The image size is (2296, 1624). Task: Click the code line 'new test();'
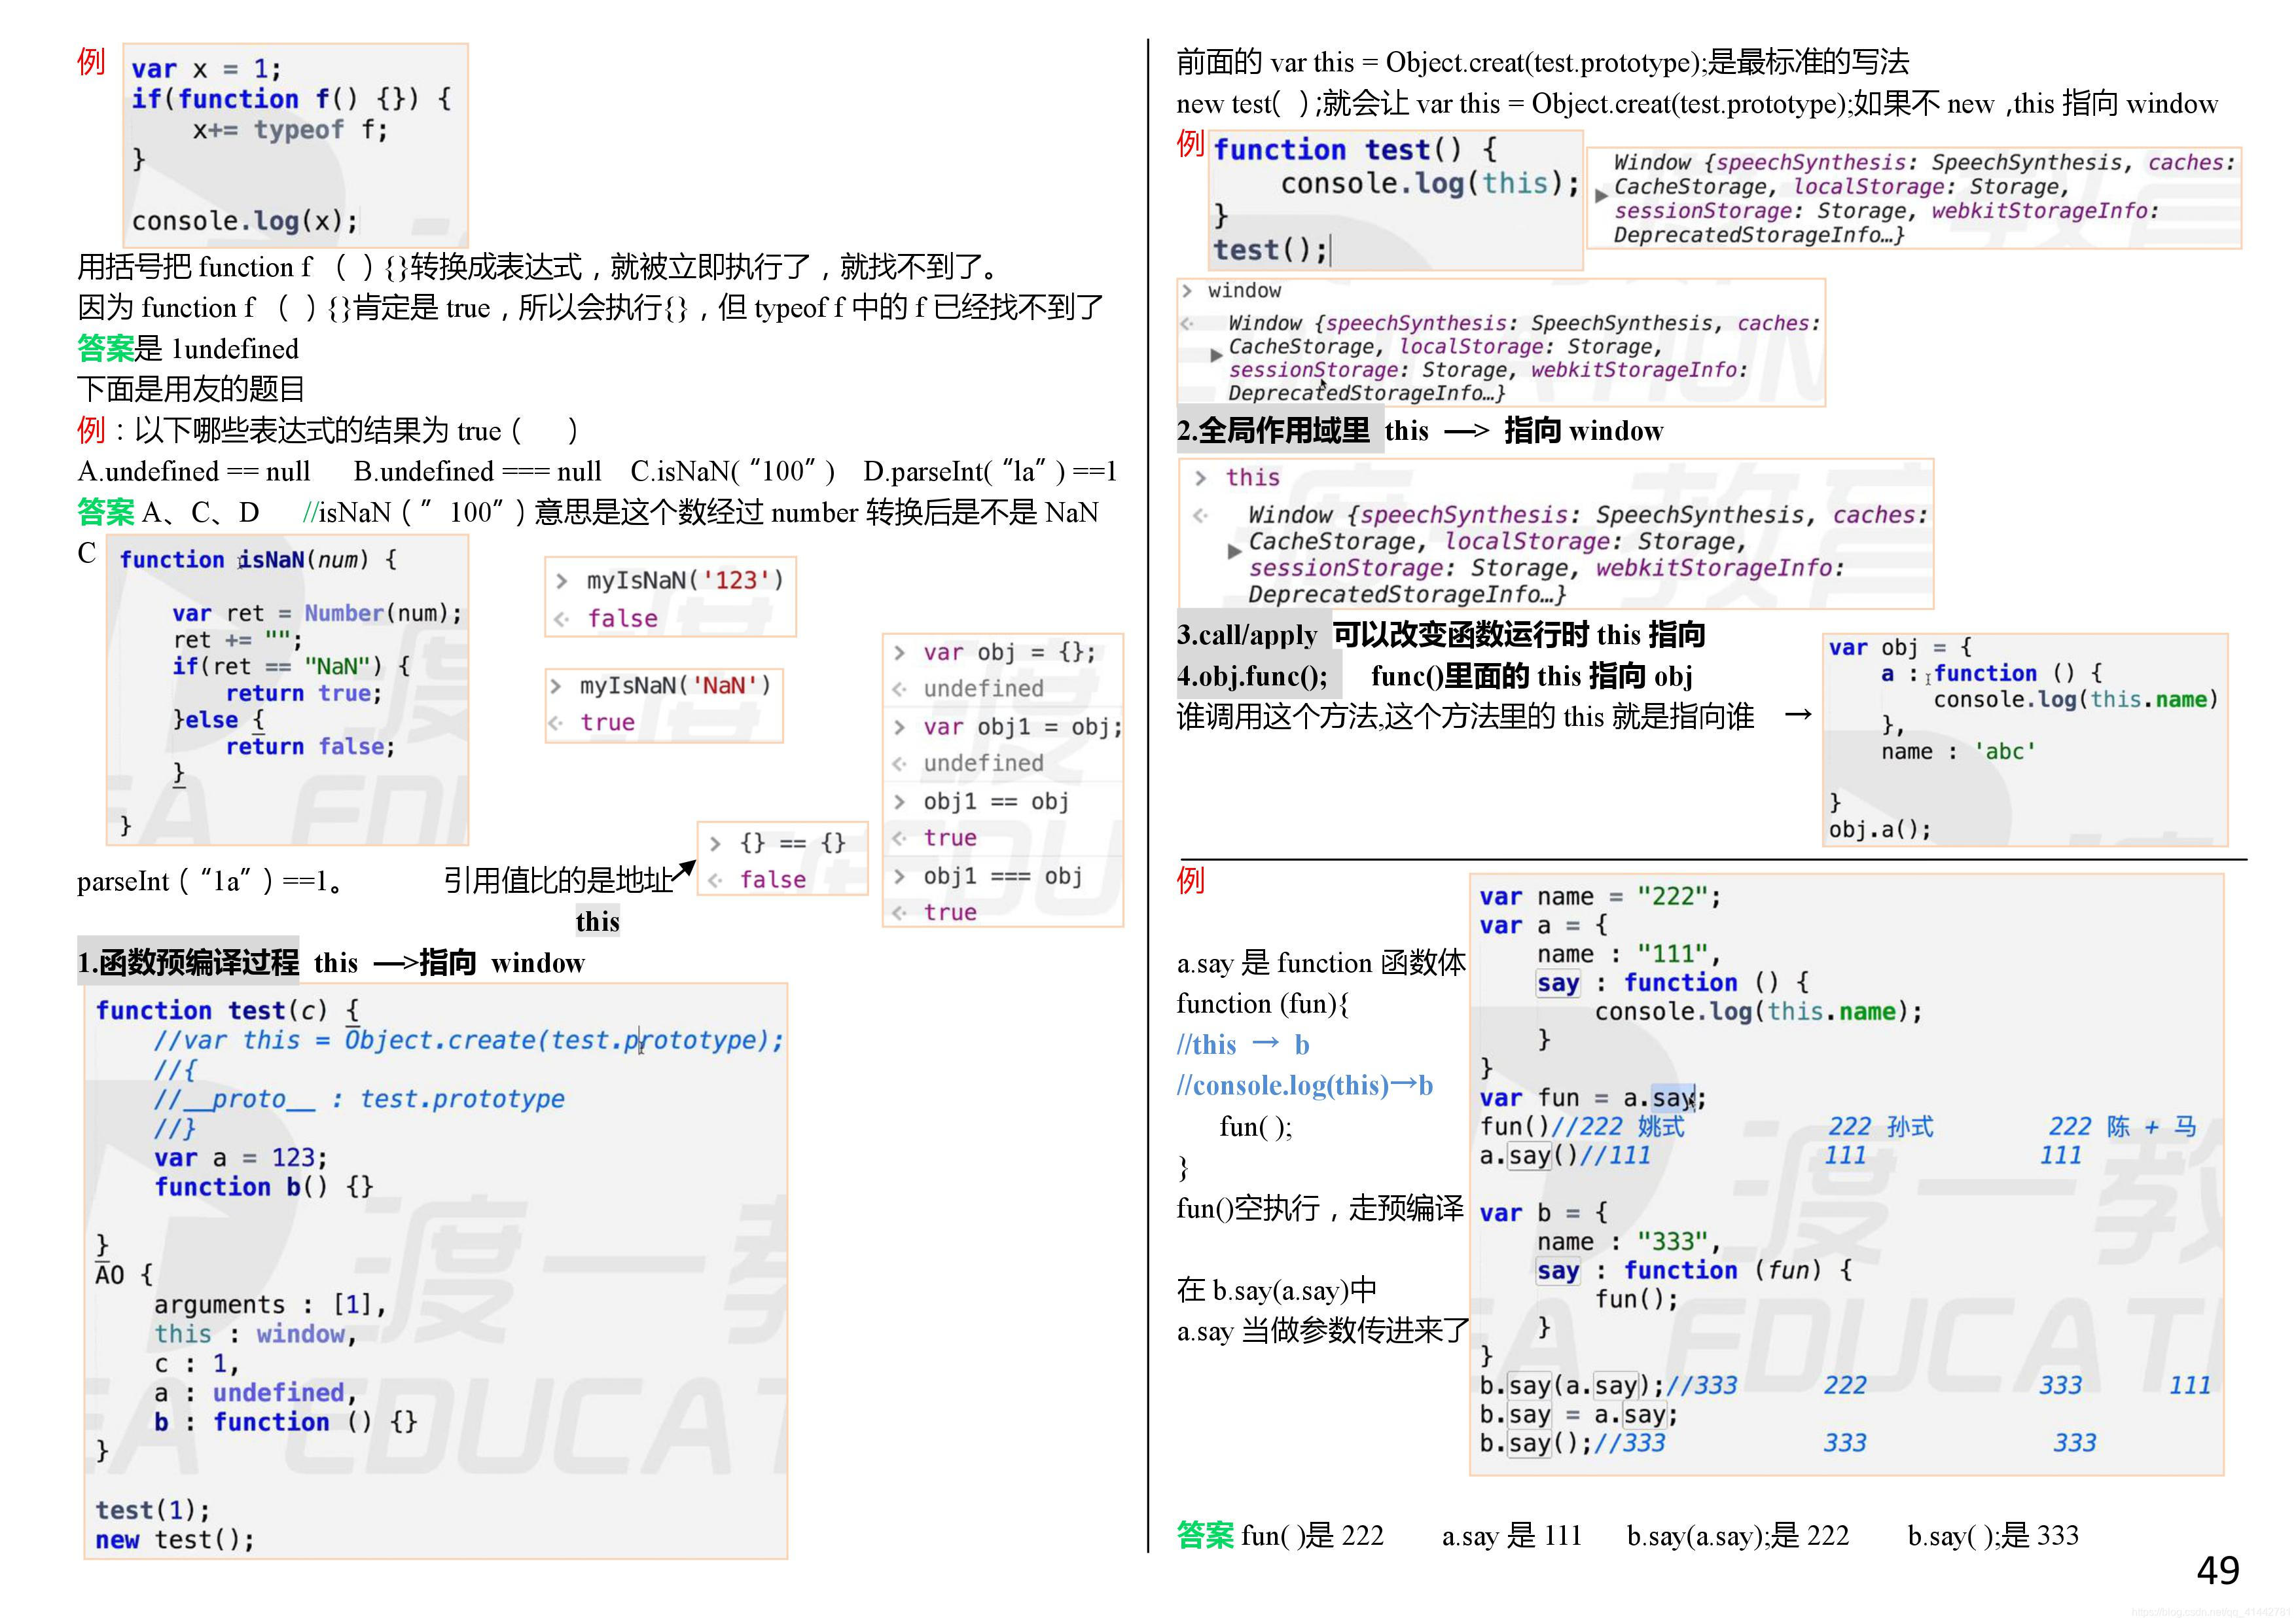pos(175,1540)
